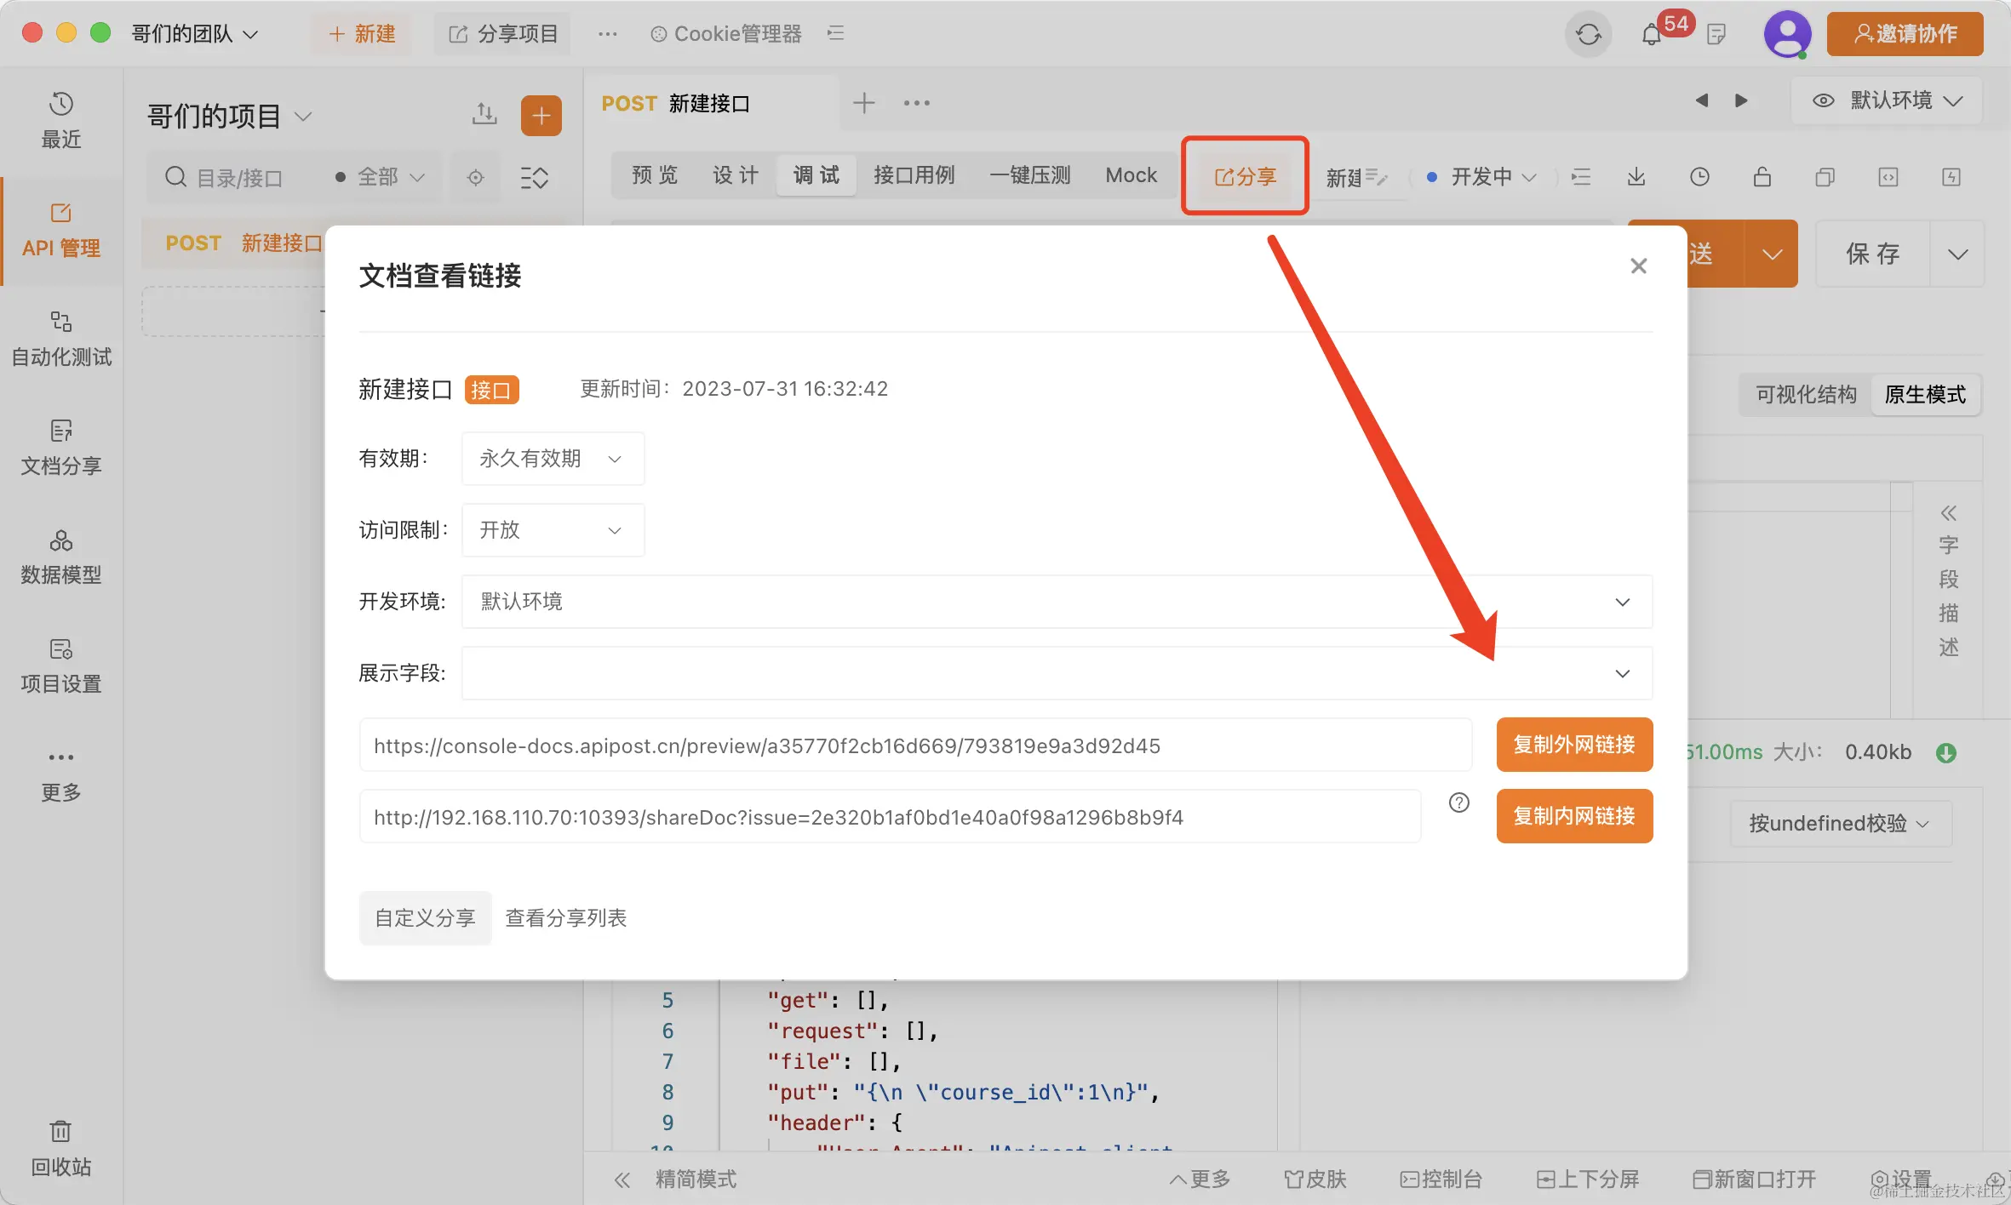This screenshot has height=1205, width=2011.
Task: Click the orange plus button in project panel
Action: tap(541, 116)
